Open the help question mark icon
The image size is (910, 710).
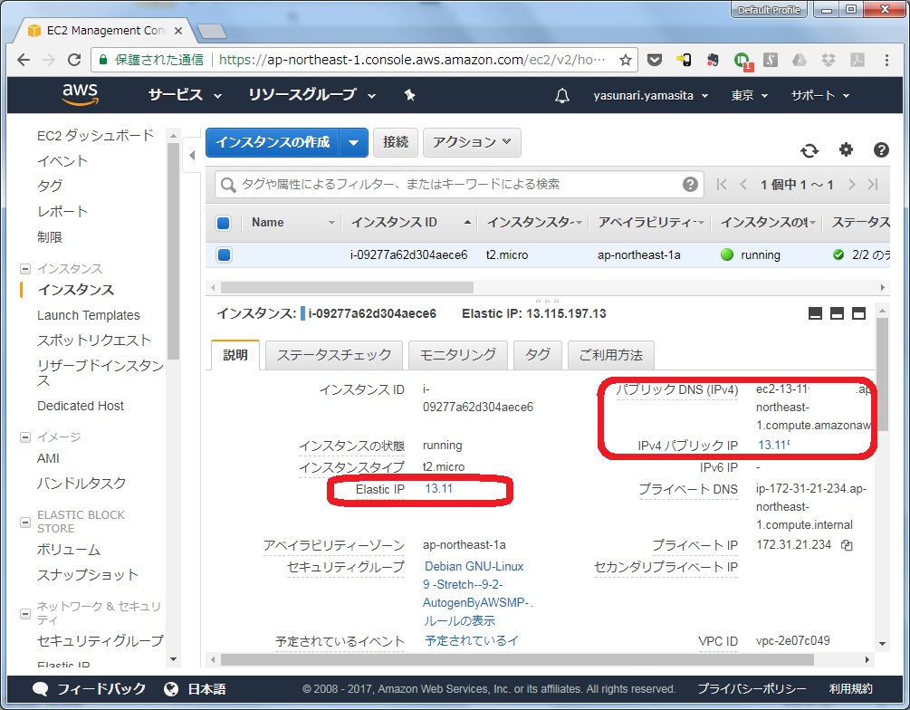881,149
